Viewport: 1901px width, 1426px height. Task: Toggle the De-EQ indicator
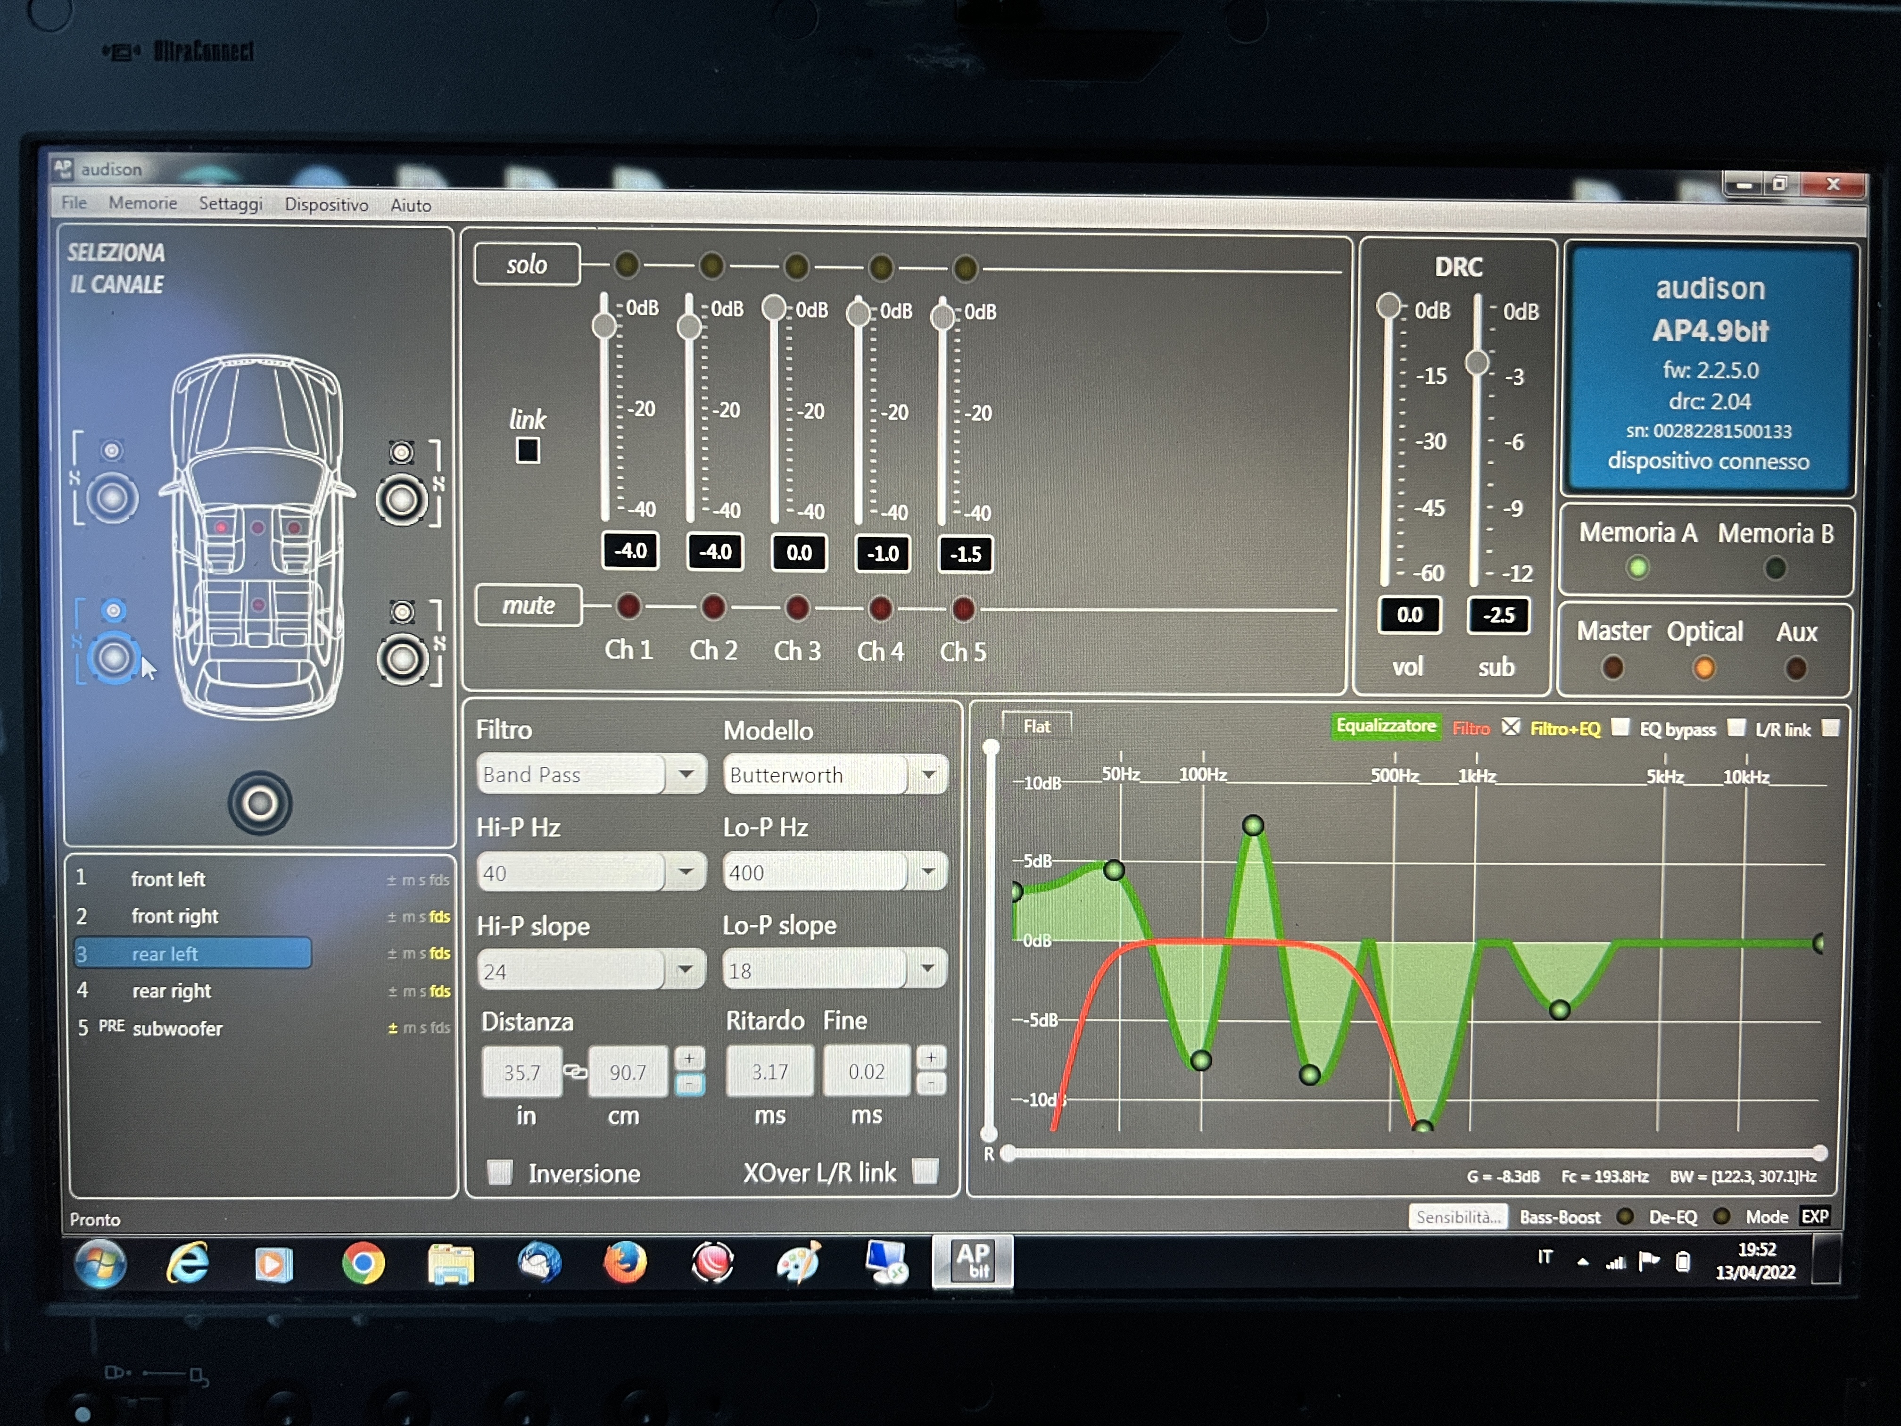coord(1720,1216)
